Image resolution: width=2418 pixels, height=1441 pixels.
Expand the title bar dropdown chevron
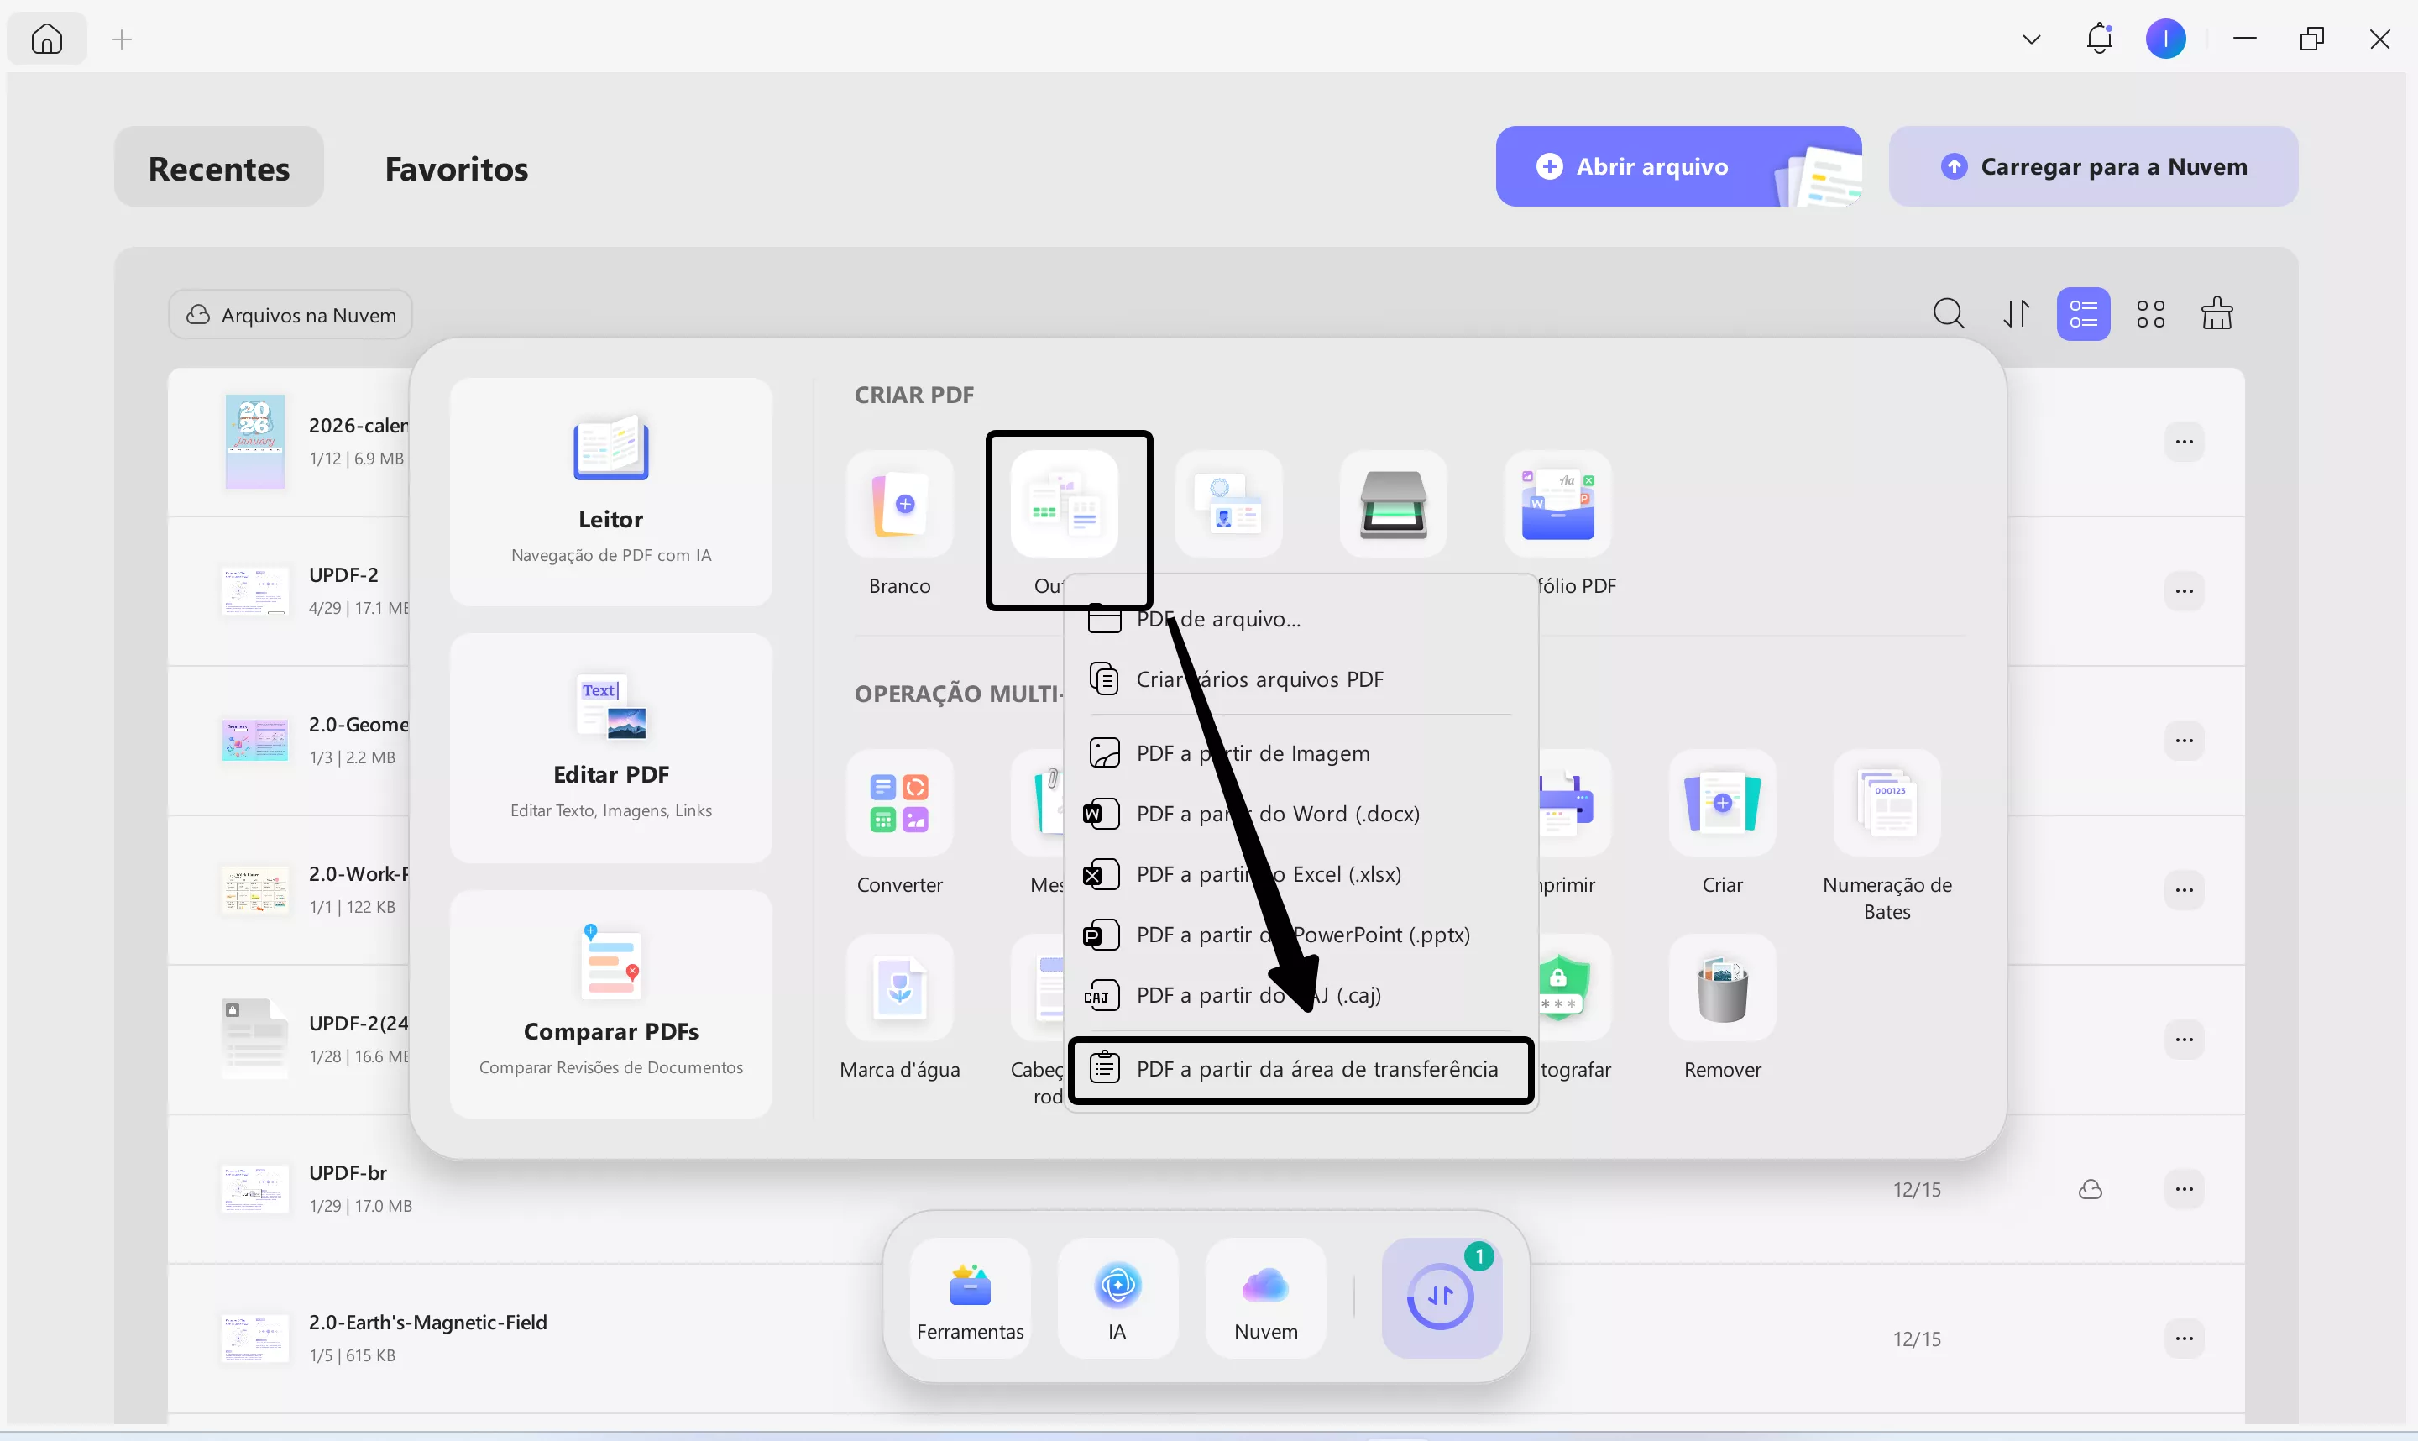(2031, 39)
